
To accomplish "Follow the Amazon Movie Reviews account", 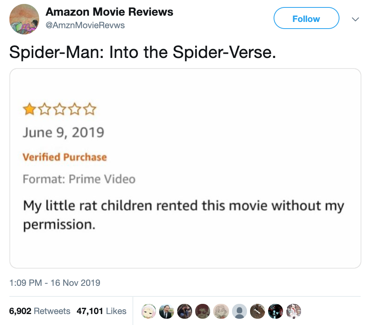I will [x=307, y=18].
